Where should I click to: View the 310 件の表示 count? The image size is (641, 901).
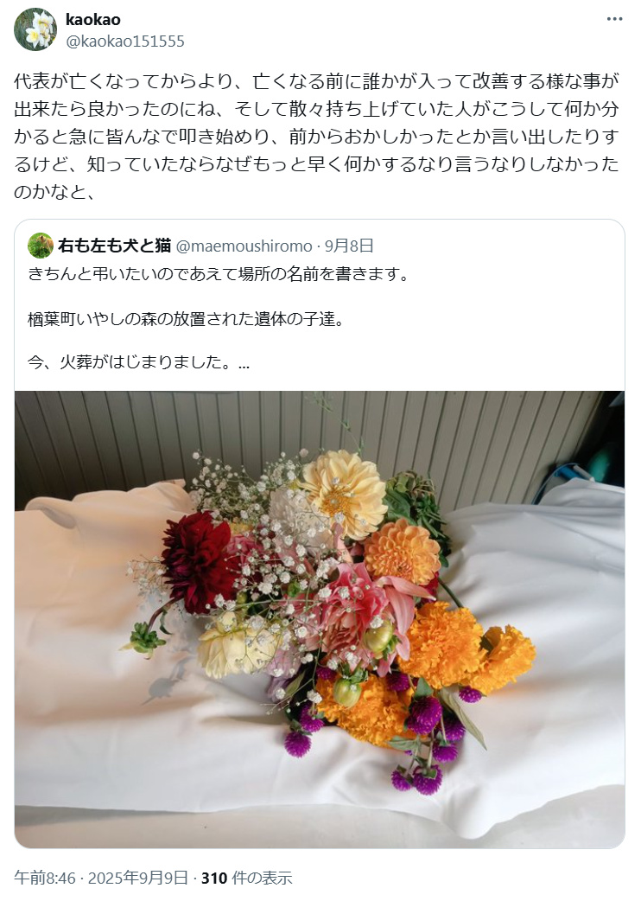coord(246,878)
